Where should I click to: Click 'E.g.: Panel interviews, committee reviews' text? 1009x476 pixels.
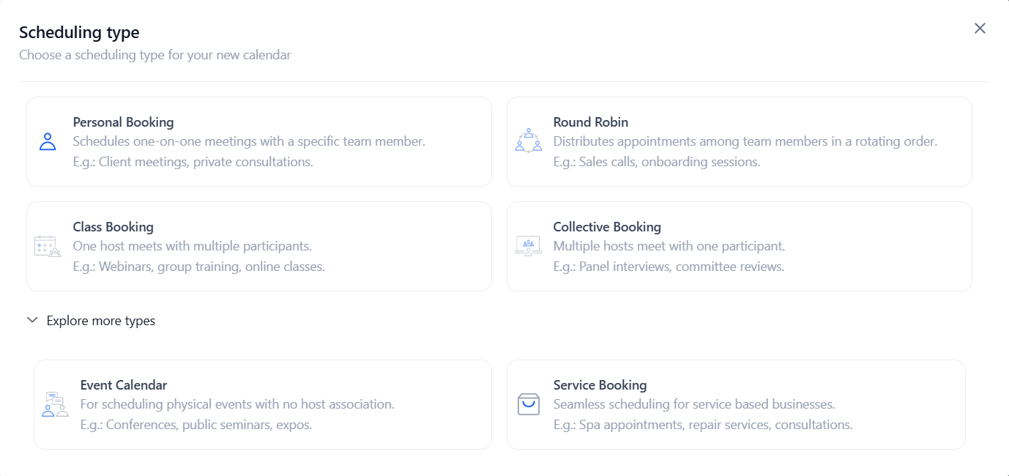point(669,267)
